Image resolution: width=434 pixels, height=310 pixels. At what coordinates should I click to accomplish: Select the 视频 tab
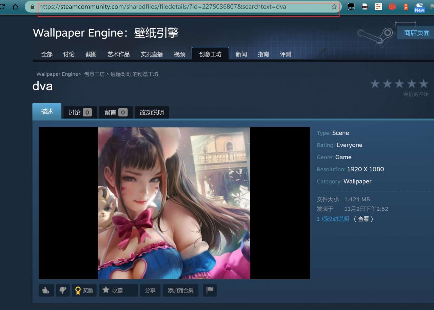179,54
